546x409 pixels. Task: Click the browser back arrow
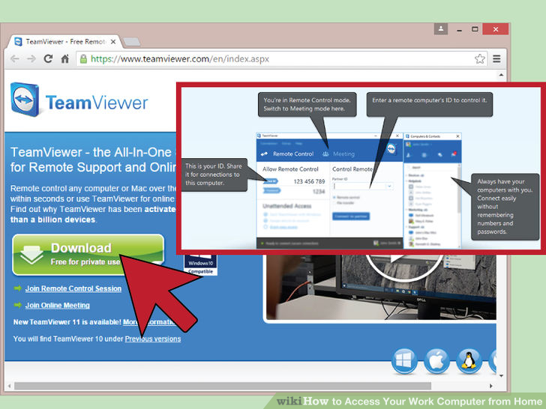point(15,58)
